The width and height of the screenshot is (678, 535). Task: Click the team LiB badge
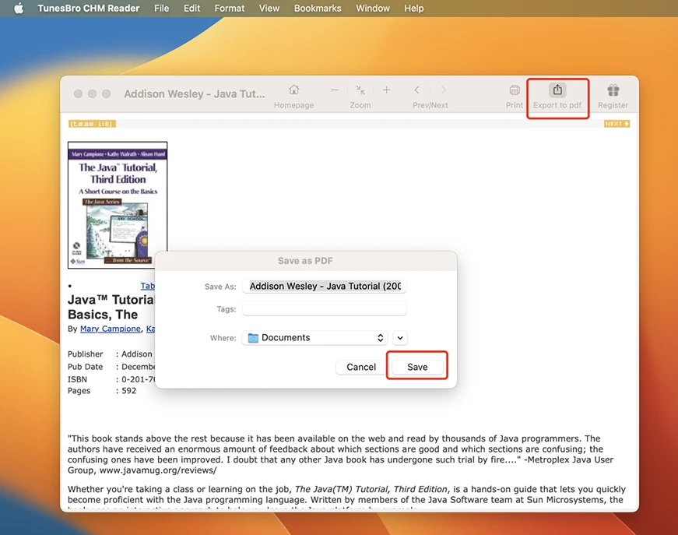click(92, 124)
